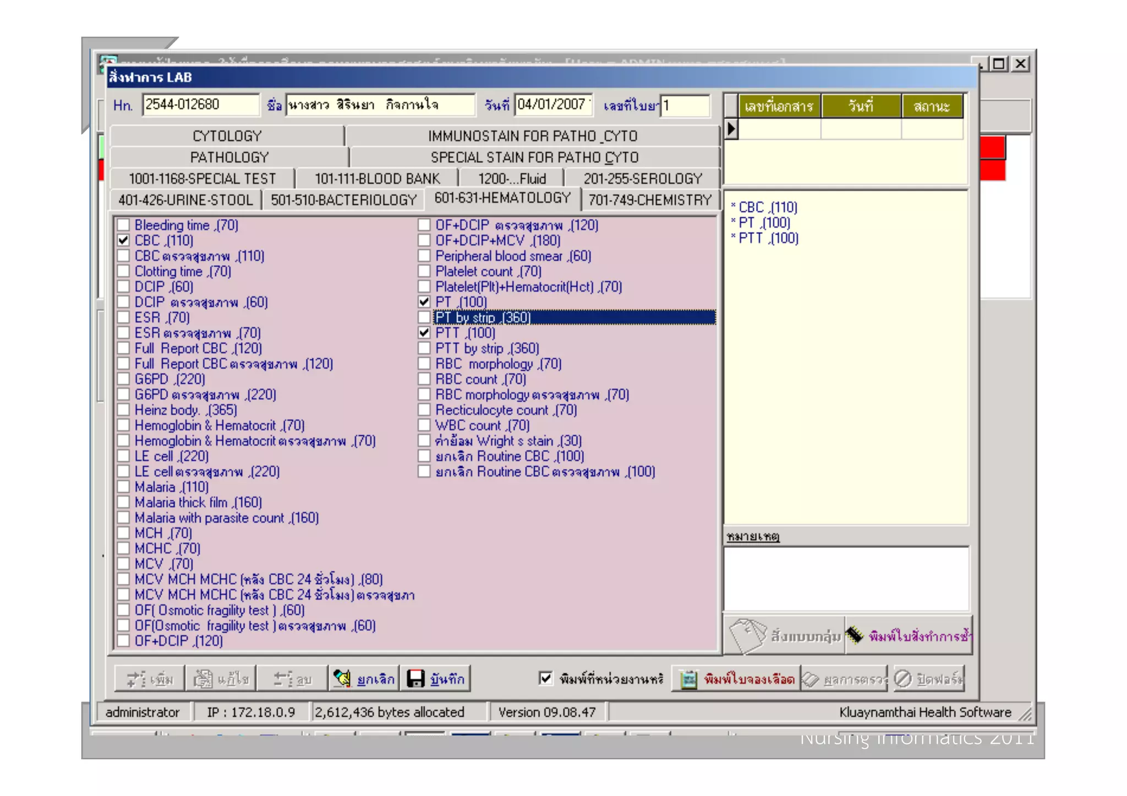
Task: Click the สั่งแบบกลุ่ม group order tags icon
Action: coord(748,636)
